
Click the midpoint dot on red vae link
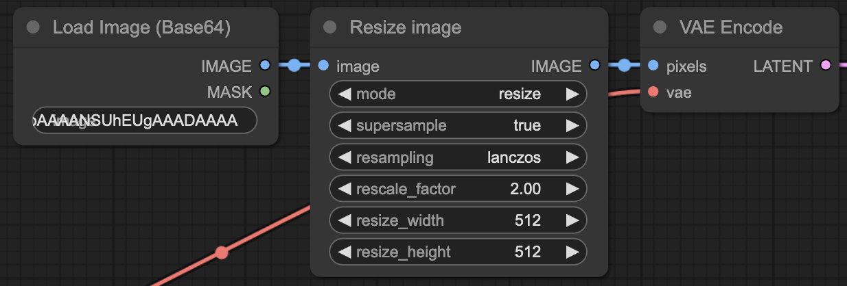221,252
